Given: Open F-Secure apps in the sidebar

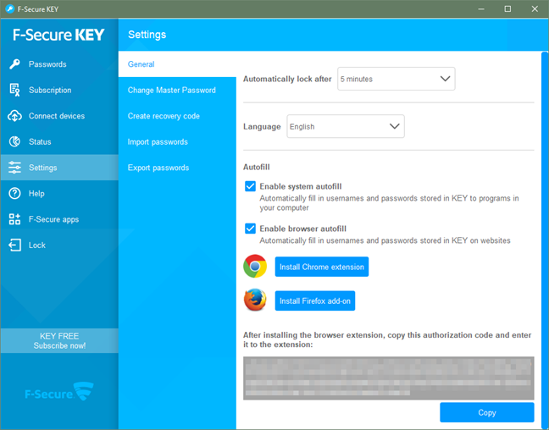Looking at the screenshot, I should pos(59,219).
